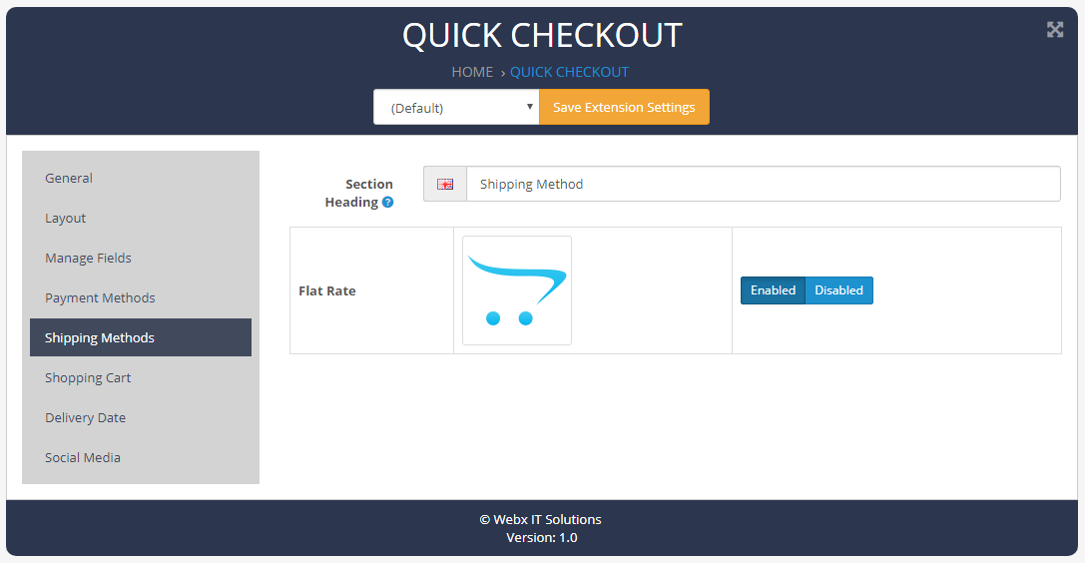Click the Flat Rate cart logo image
The image size is (1085, 563).
[517, 290]
